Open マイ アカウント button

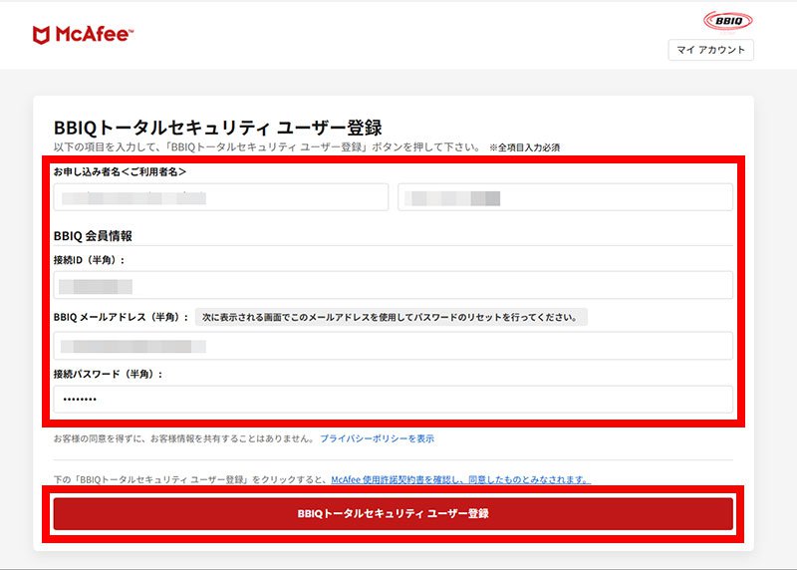pos(710,50)
